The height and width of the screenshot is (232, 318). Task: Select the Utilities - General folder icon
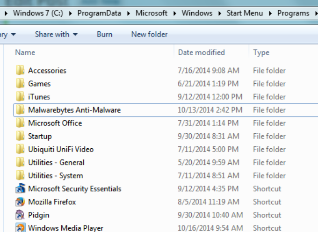(20, 162)
